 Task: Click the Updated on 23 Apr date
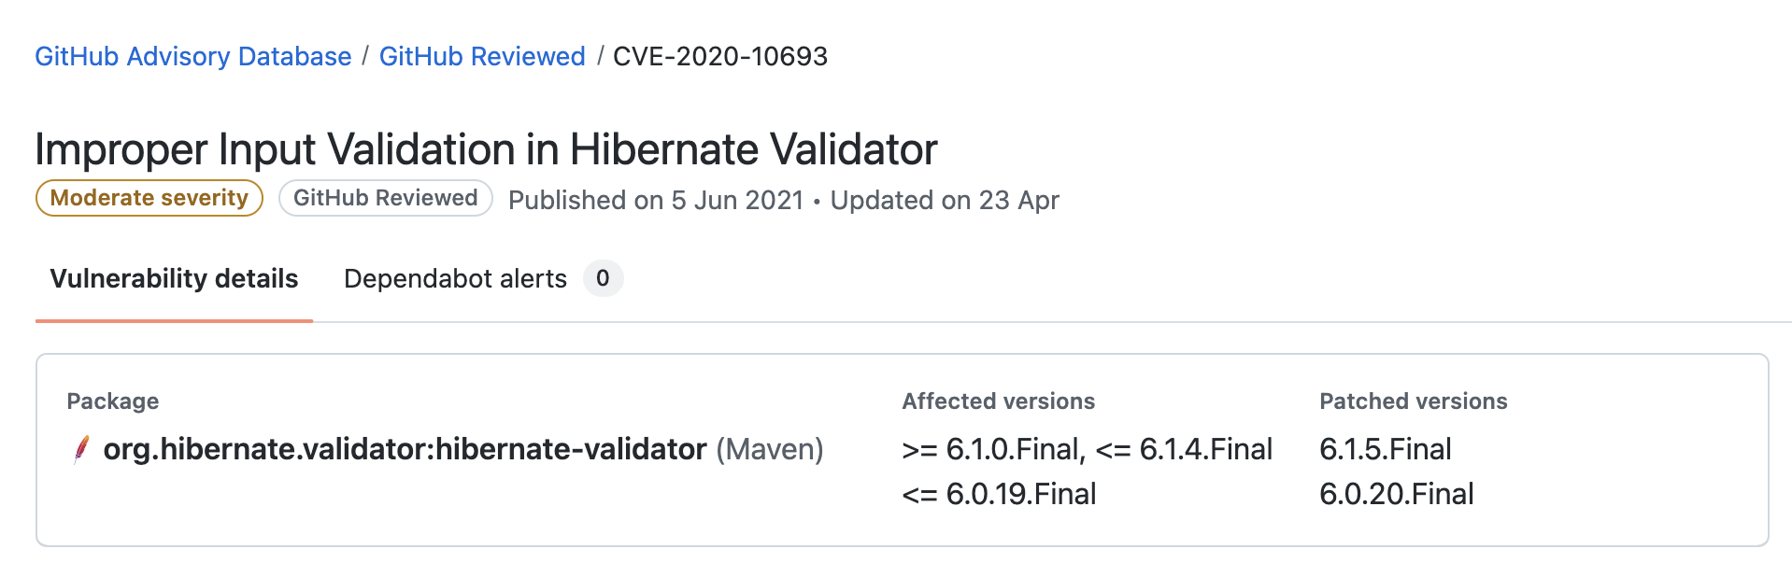coord(945,200)
